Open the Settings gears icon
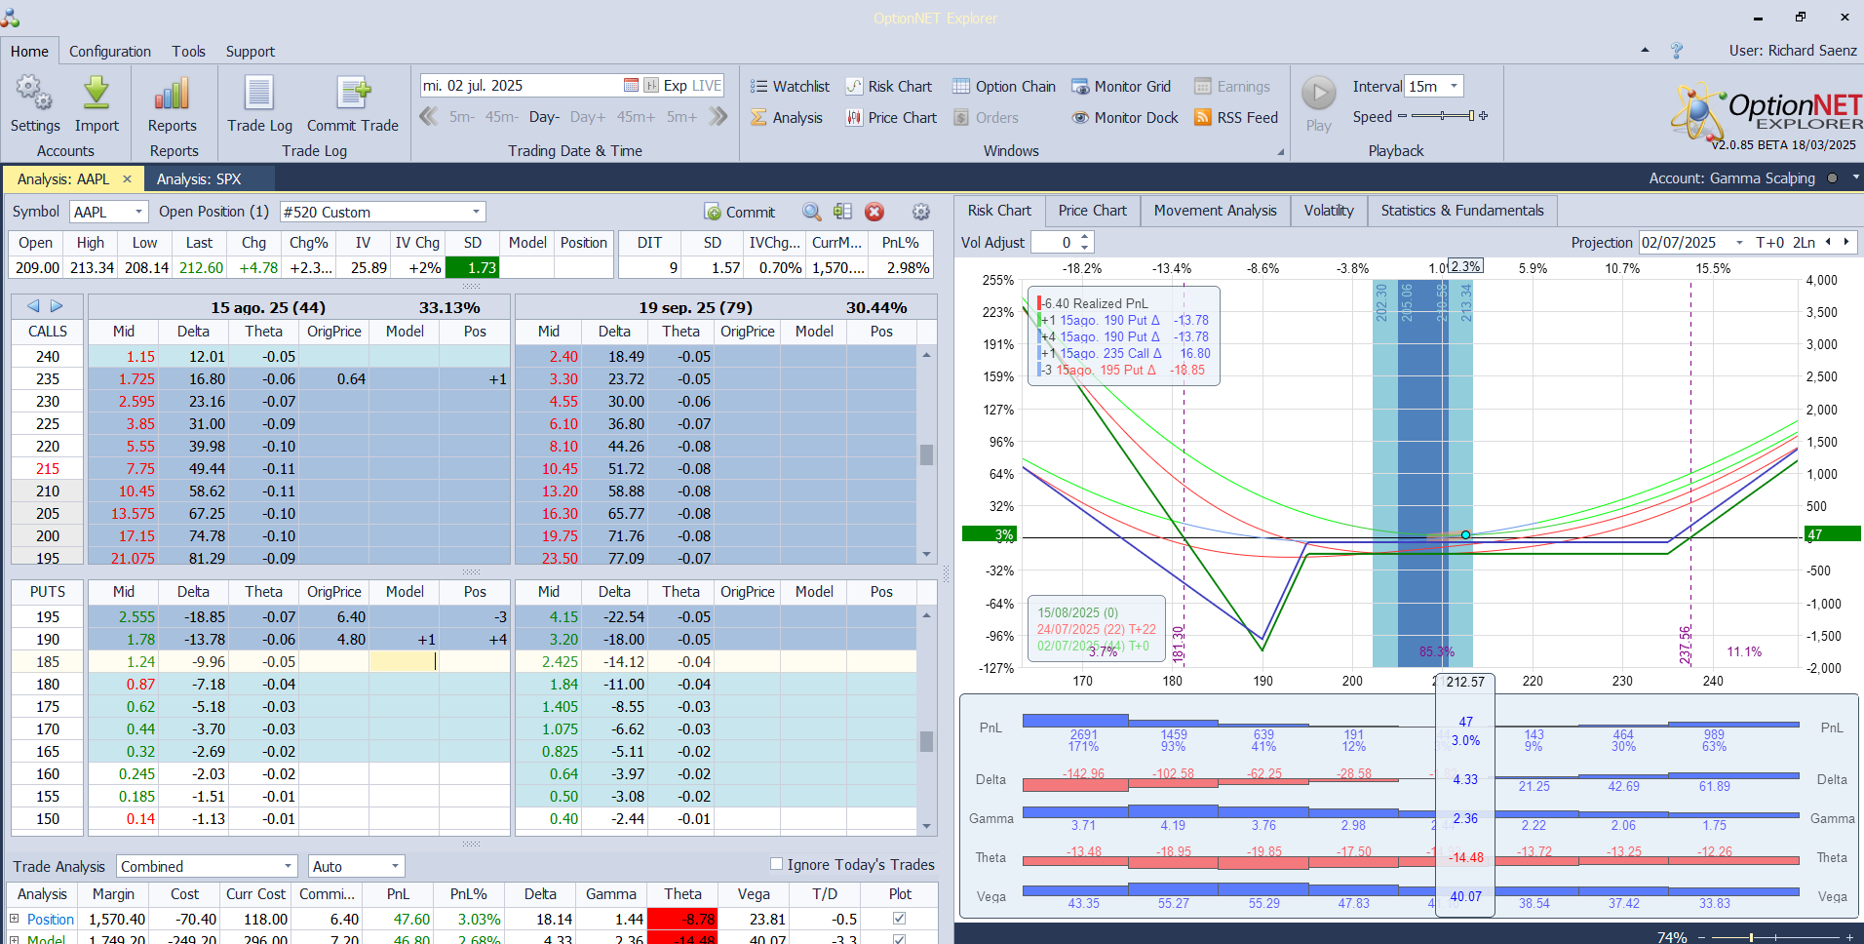Image resolution: width=1864 pixels, height=944 pixels. tap(34, 94)
